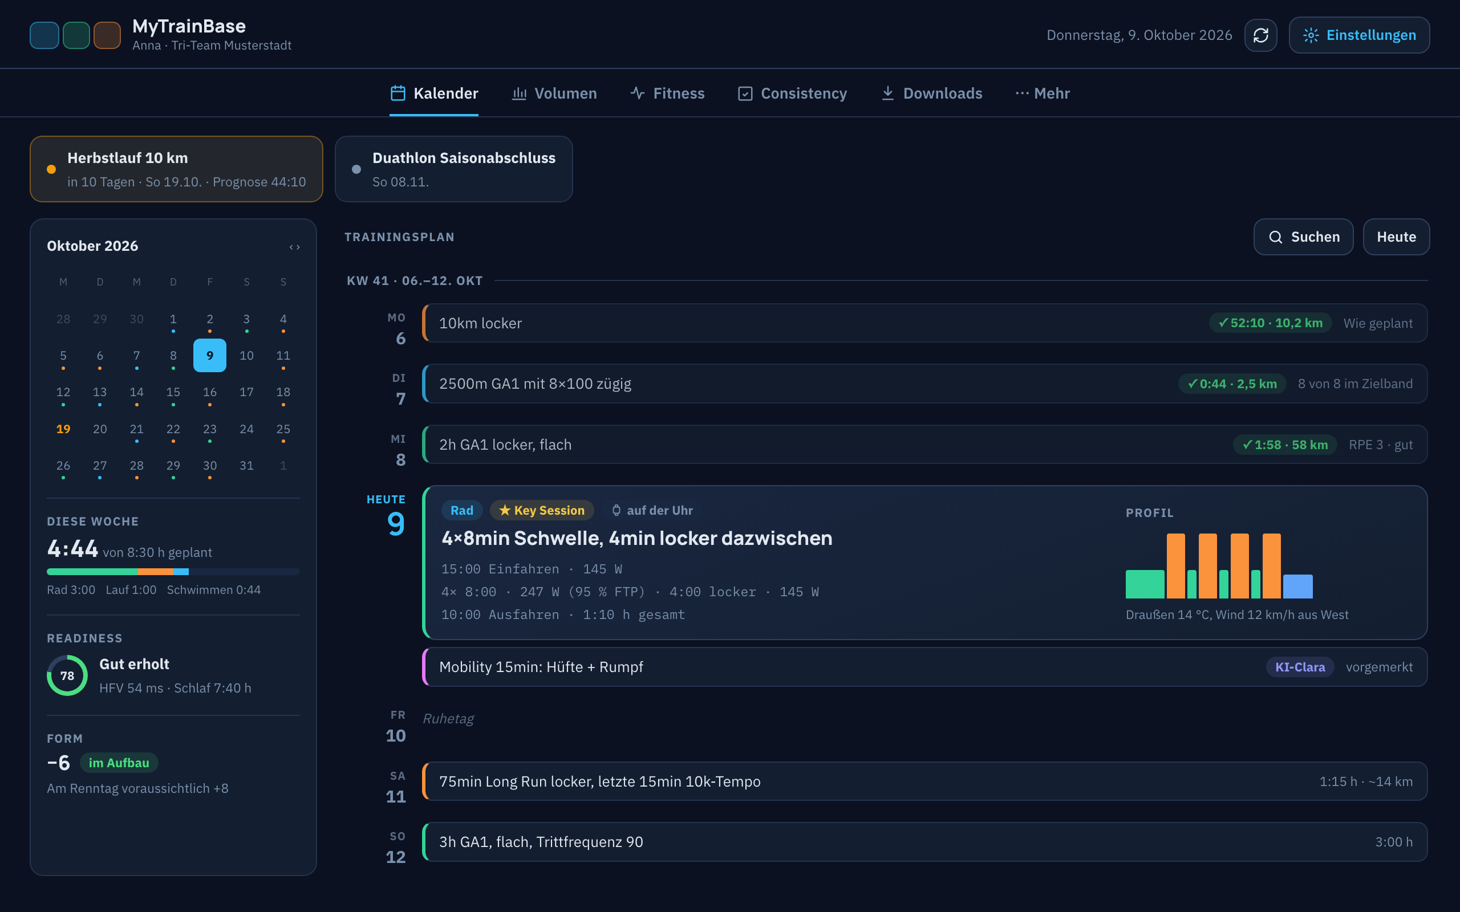Click the refresh sync icon in header
This screenshot has width=1460, height=912.
(1260, 35)
